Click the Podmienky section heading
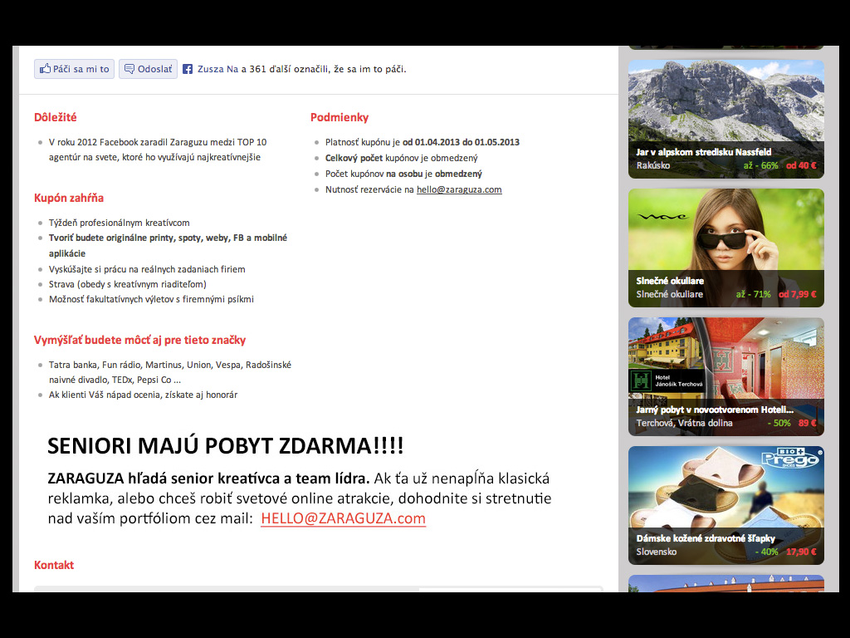 pos(340,117)
